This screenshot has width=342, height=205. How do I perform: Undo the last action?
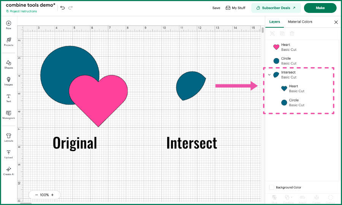(63, 8)
